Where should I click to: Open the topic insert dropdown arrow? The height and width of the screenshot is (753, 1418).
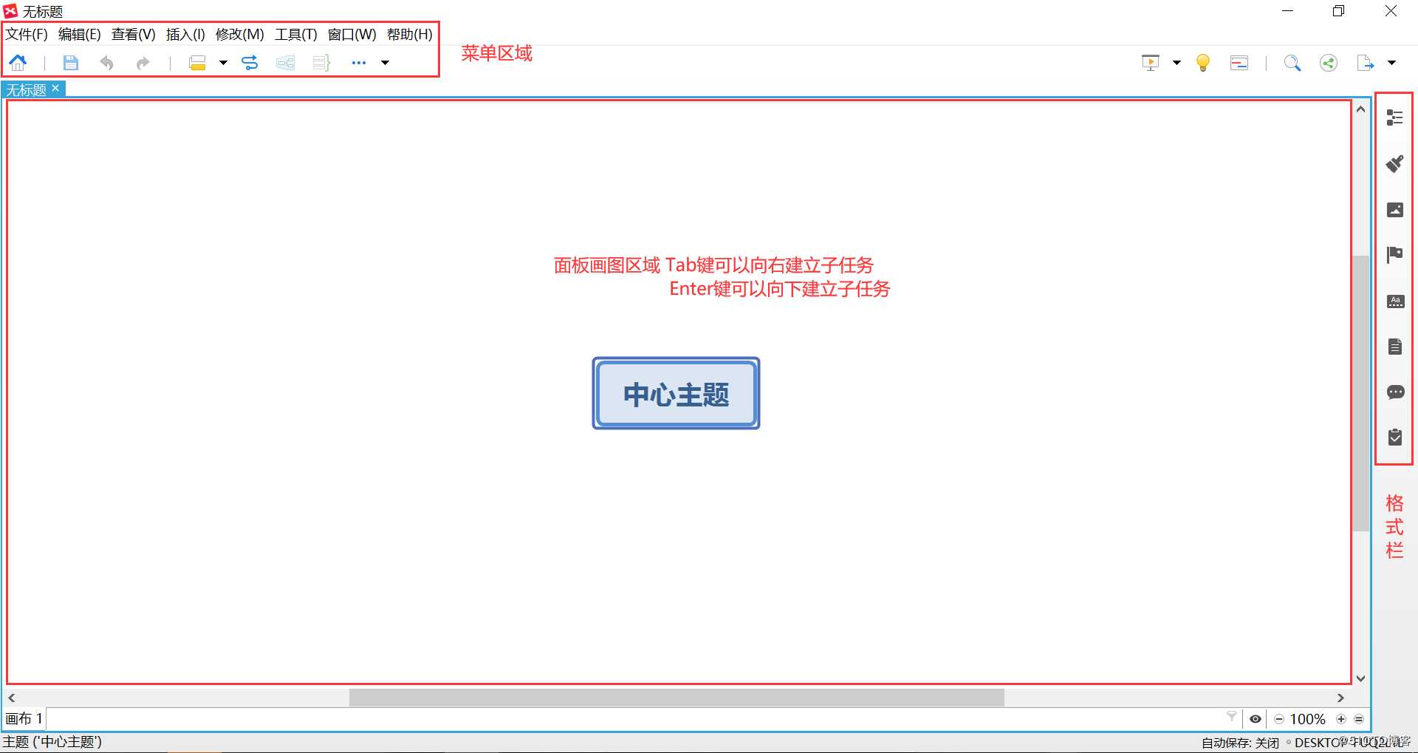223,63
